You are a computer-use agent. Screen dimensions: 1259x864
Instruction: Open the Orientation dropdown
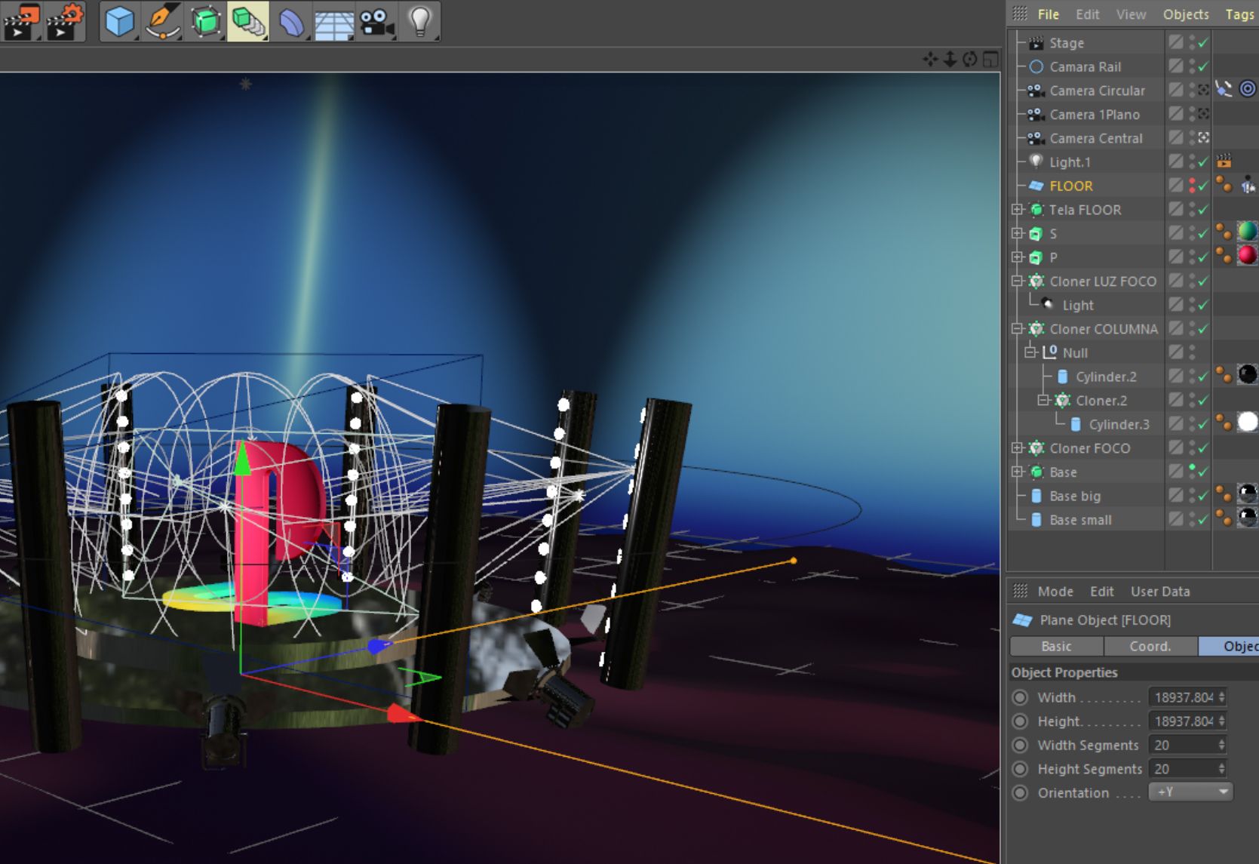(x=1190, y=792)
